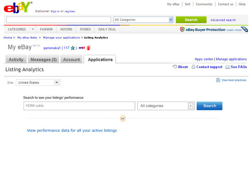Open the STORES menu item

click(x=85, y=29)
